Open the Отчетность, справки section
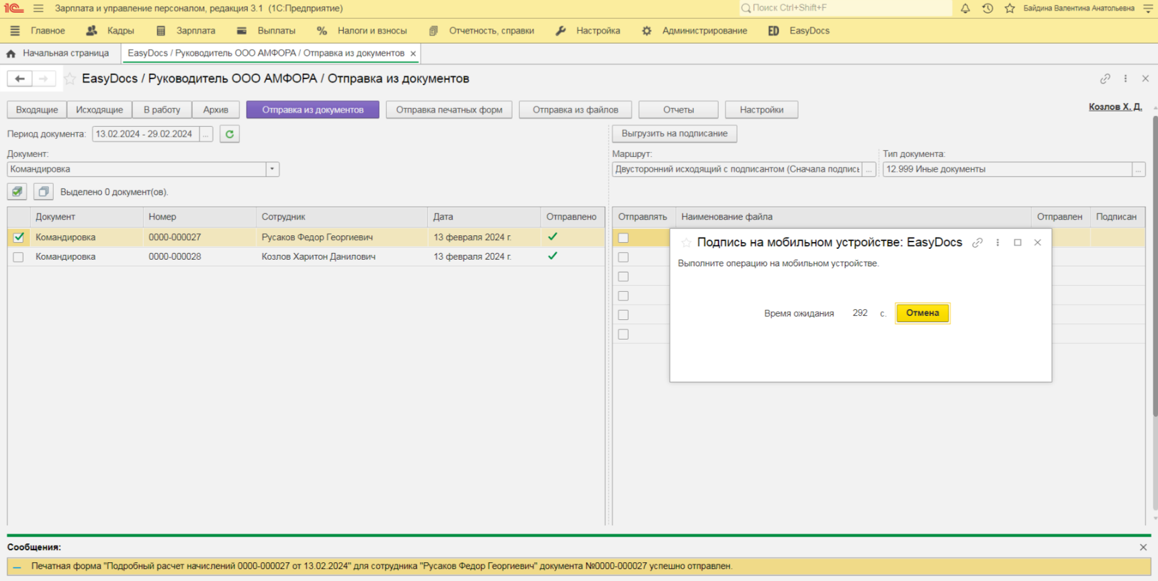1158x581 pixels. (482, 31)
